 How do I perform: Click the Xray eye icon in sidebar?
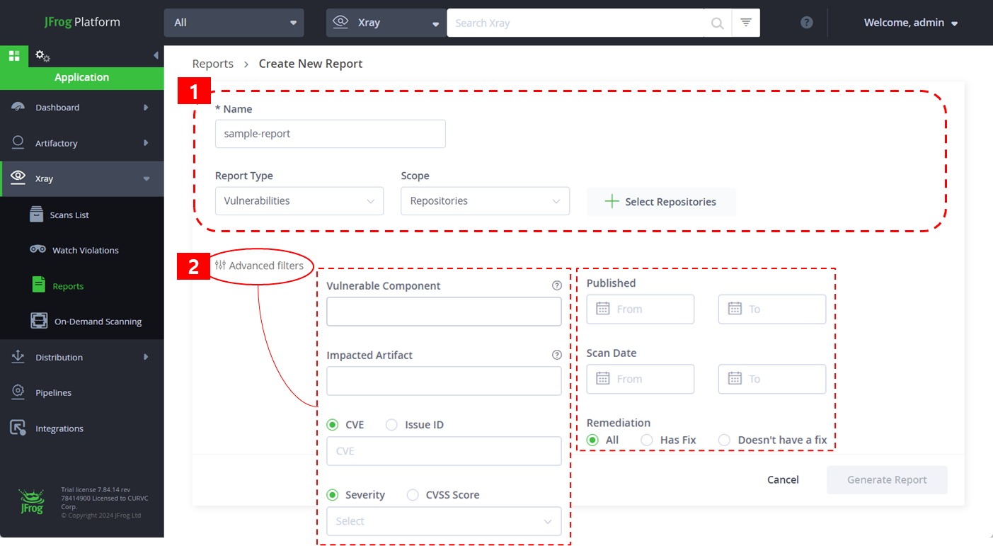click(18, 178)
